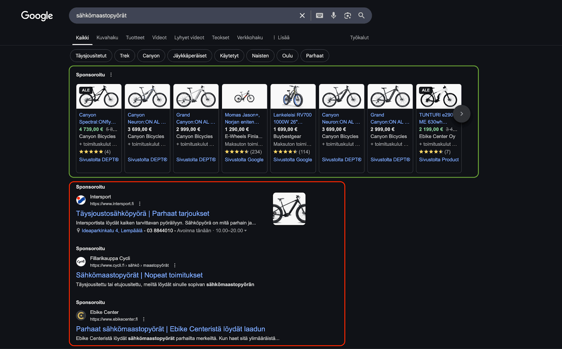
Task: Open the Canyon Spectral:ONfly product title link
Action: point(97,118)
